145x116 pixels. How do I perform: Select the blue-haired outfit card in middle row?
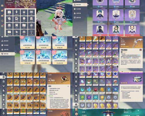point(100,16)
